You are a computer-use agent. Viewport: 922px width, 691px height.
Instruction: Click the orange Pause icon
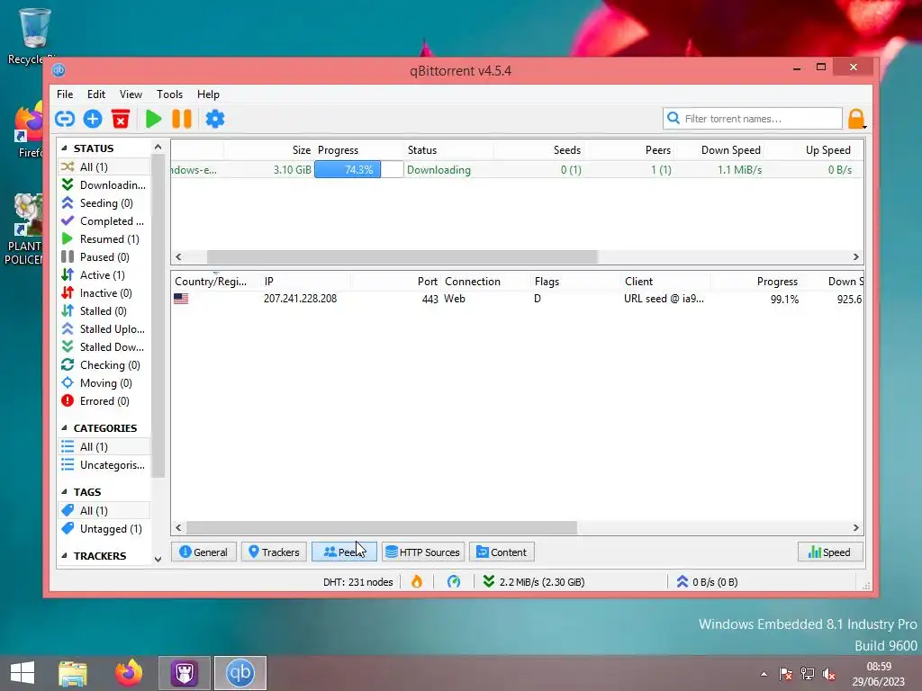tap(182, 120)
